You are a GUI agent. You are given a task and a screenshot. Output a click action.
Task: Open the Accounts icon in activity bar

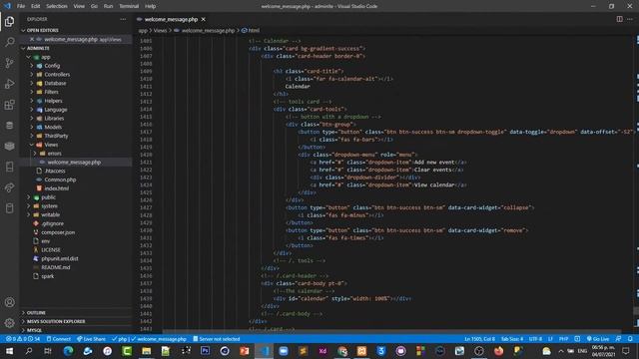click(9, 302)
